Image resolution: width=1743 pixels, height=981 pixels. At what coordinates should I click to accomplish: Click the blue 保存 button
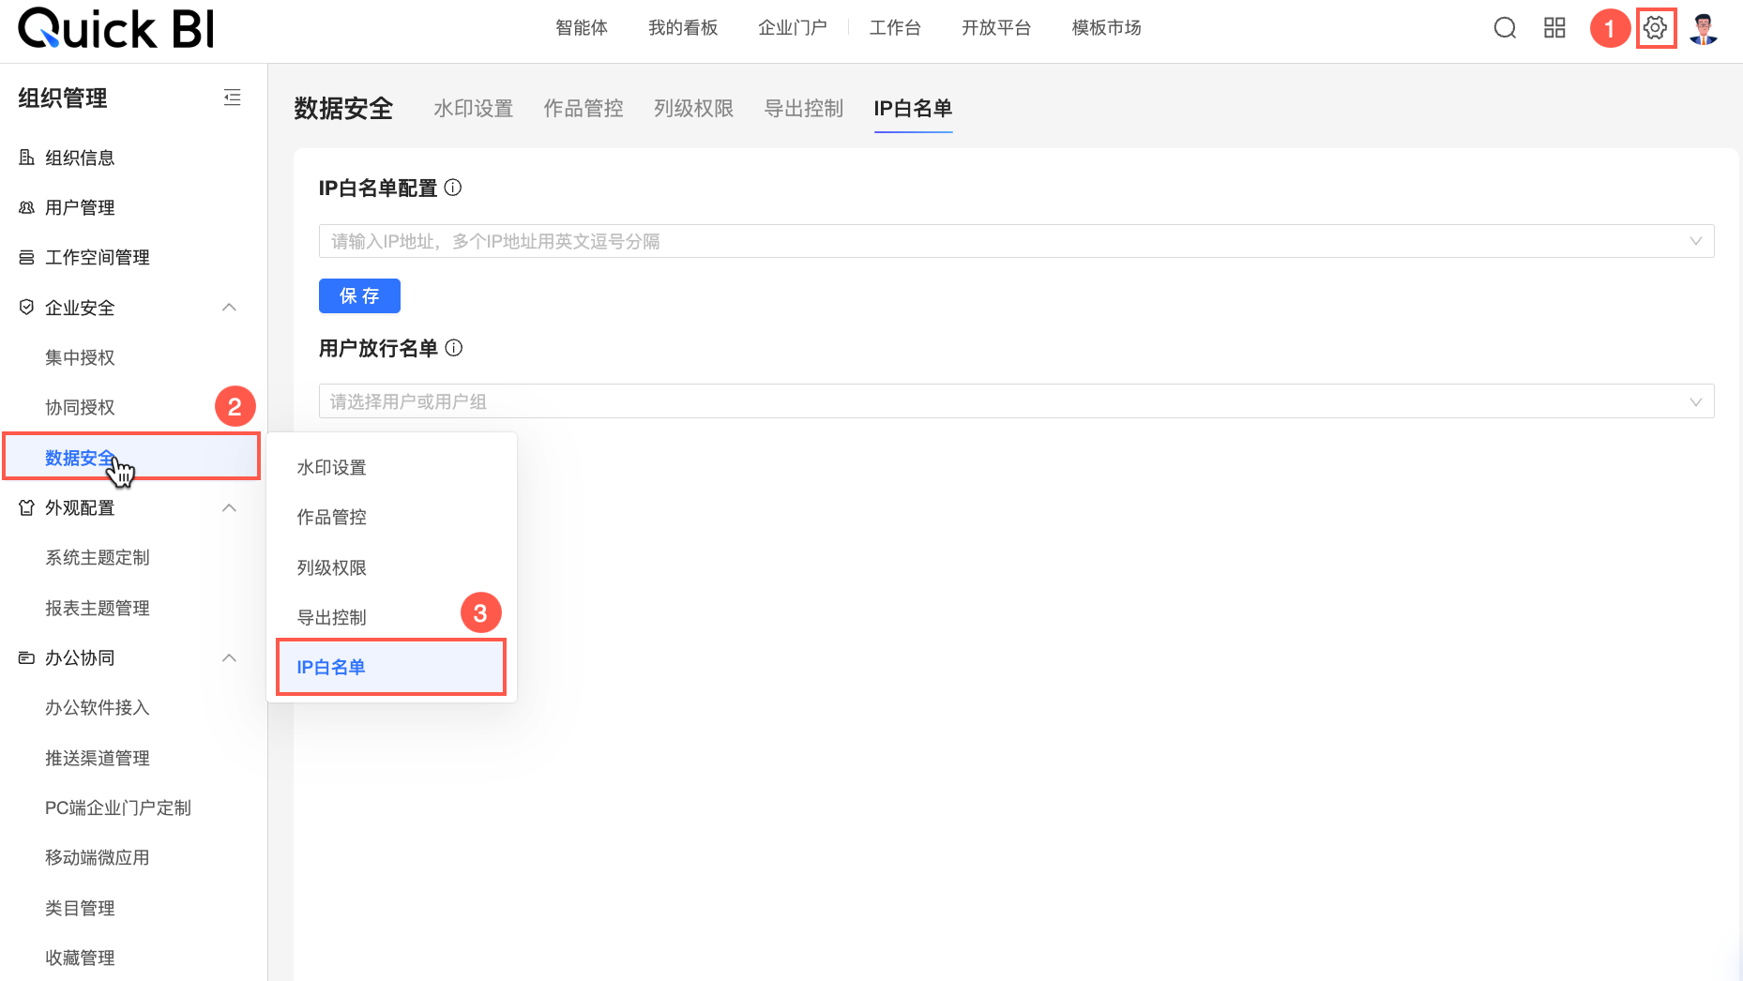tap(359, 295)
